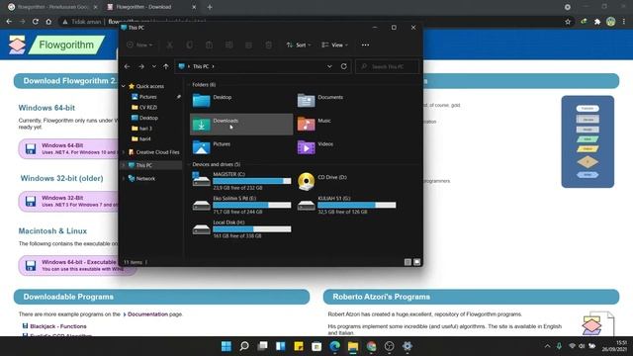Select the CD Drive (D:) icon

pos(306,181)
